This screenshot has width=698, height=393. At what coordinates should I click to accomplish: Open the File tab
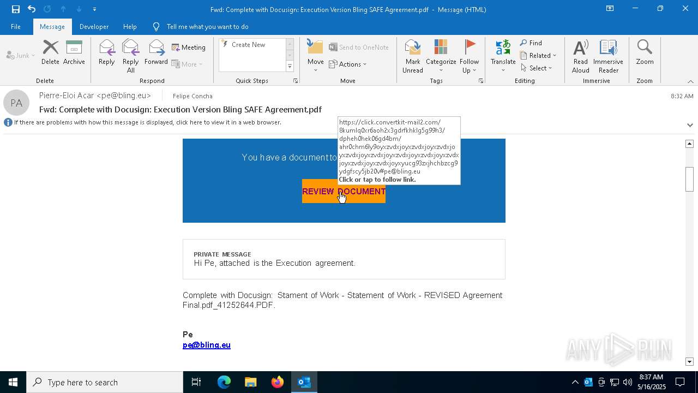16,27
